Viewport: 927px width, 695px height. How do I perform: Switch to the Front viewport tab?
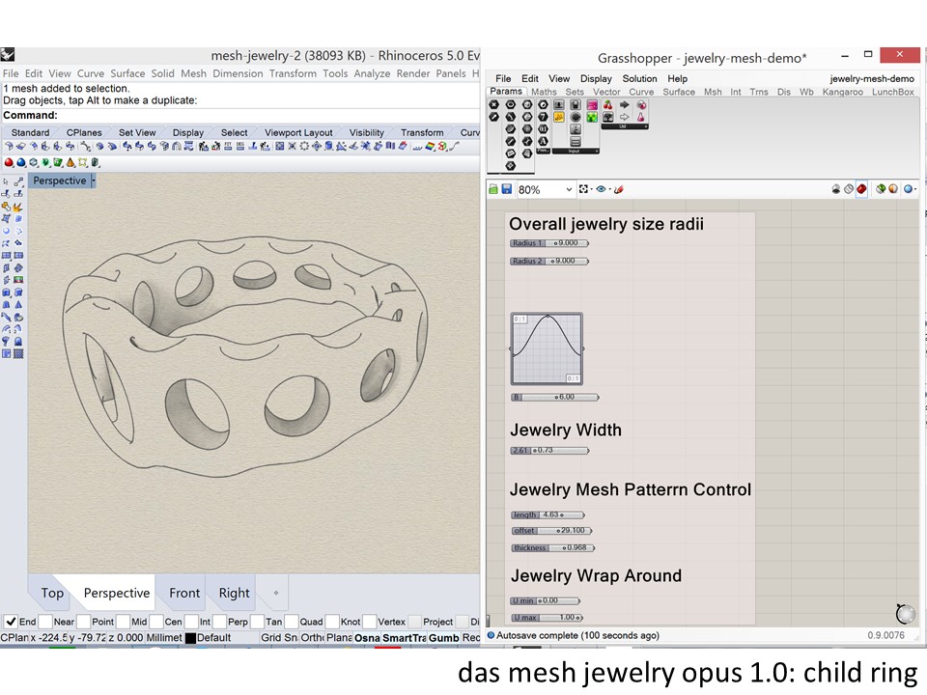[184, 593]
